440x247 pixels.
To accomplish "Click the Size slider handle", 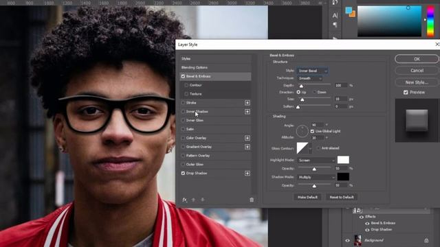I will (302, 99).
